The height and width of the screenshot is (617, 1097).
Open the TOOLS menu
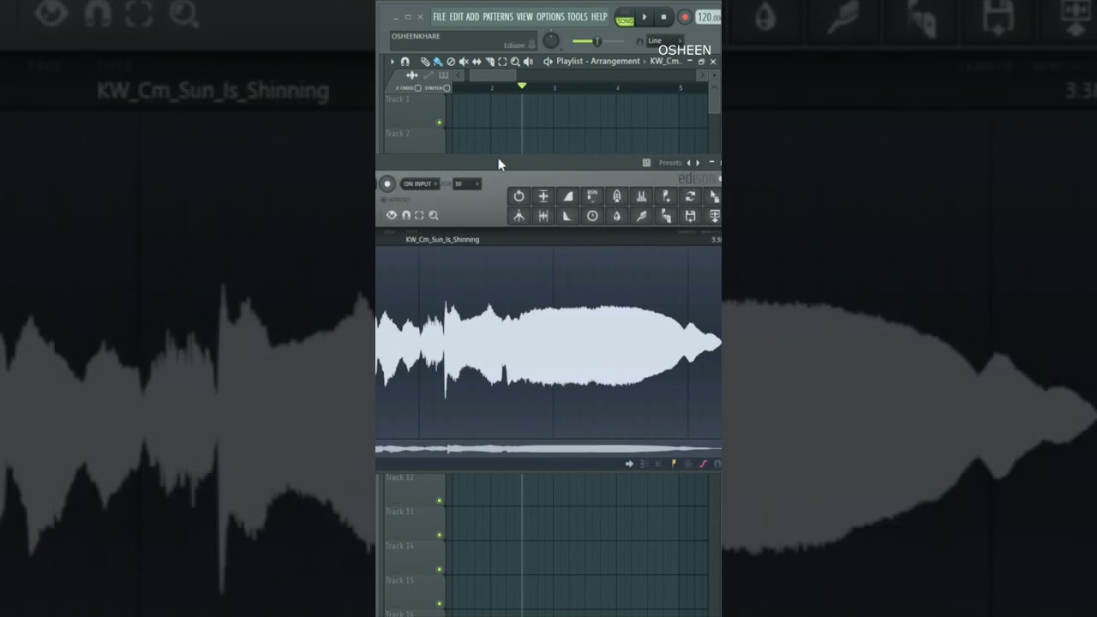click(578, 16)
